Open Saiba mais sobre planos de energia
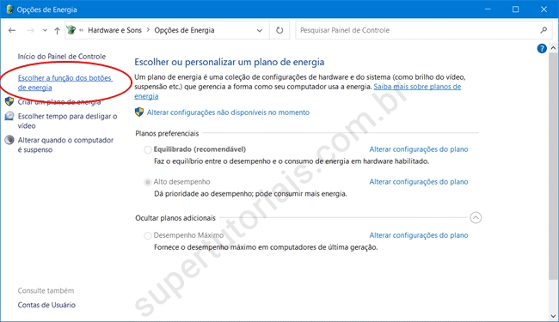The height and width of the screenshot is (322, 559). [x=298, y=91]
